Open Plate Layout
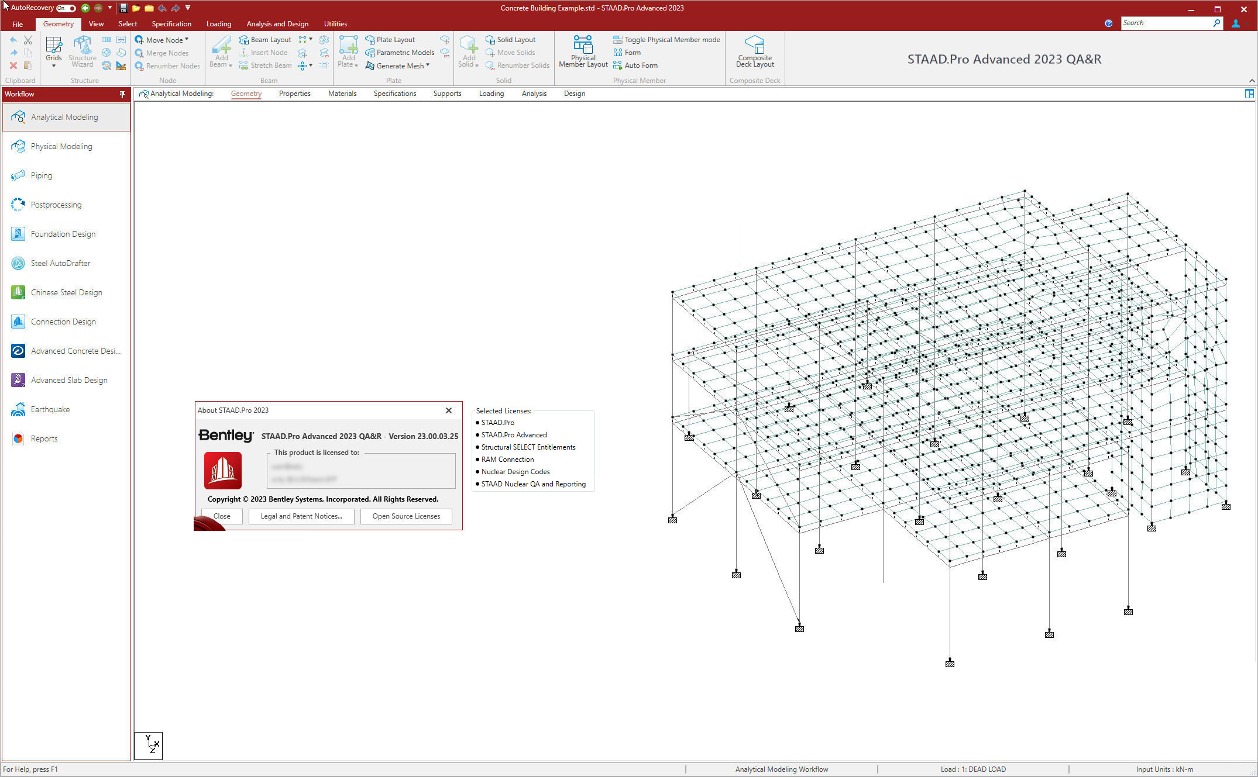The width and height of the screenshot is (1258, 777). pos(390,40)
